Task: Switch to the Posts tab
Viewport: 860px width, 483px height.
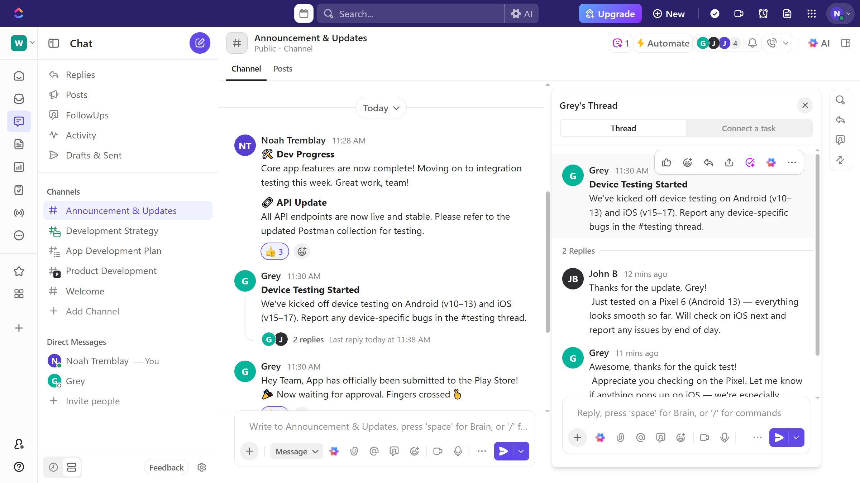Action: tap(283, 69)
